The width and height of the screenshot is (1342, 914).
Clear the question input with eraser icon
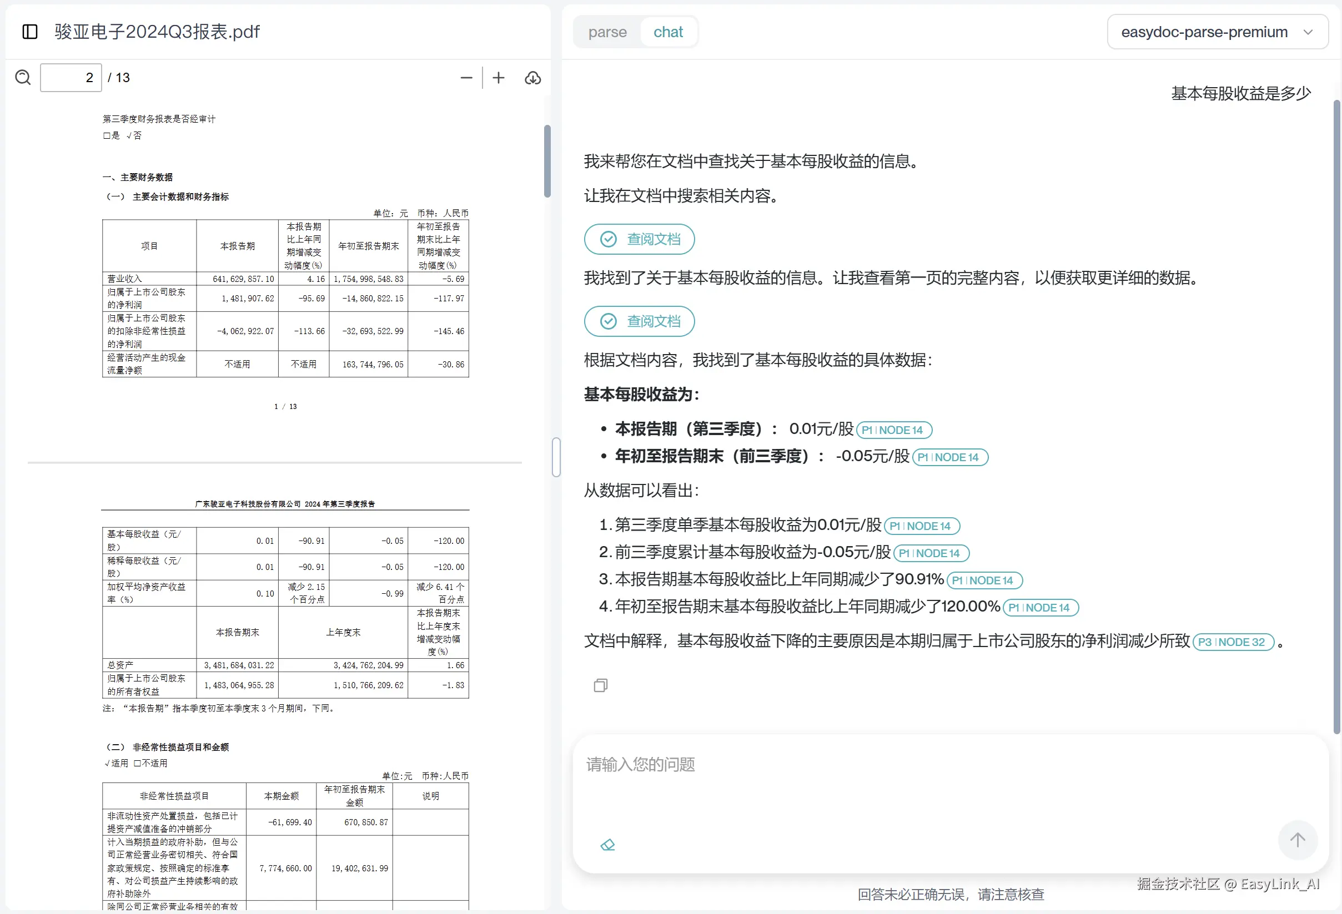tap(607, 844)
